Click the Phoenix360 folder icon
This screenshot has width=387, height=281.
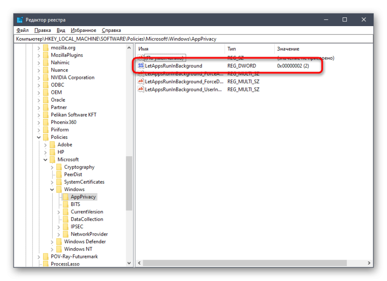45,122
